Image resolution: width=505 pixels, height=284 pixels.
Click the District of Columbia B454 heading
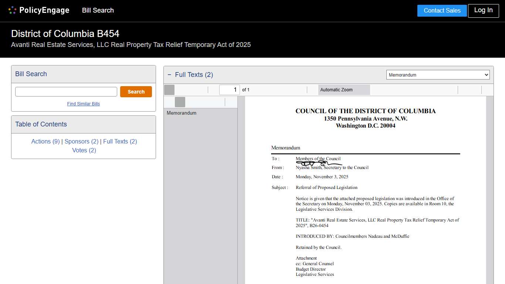coord(65,34)
